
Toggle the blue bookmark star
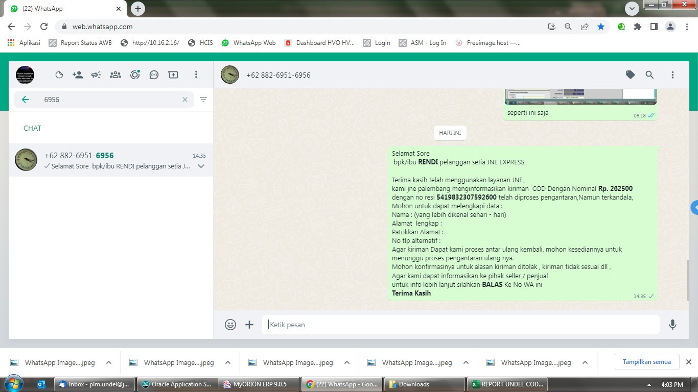point(601,27)
